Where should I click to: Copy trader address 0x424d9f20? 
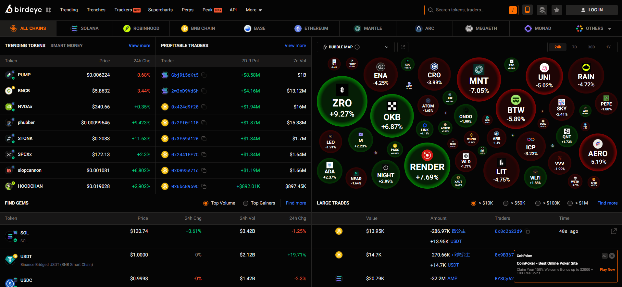(204, 107)
